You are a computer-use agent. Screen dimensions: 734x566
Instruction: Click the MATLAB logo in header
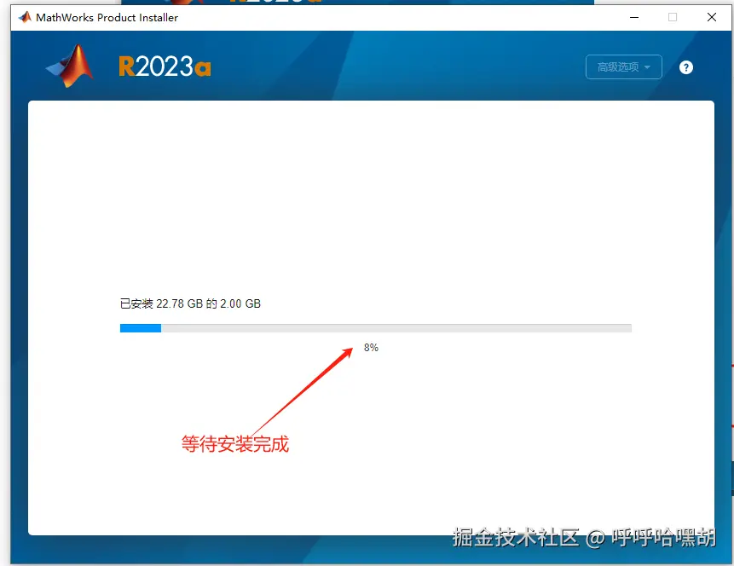70,66
